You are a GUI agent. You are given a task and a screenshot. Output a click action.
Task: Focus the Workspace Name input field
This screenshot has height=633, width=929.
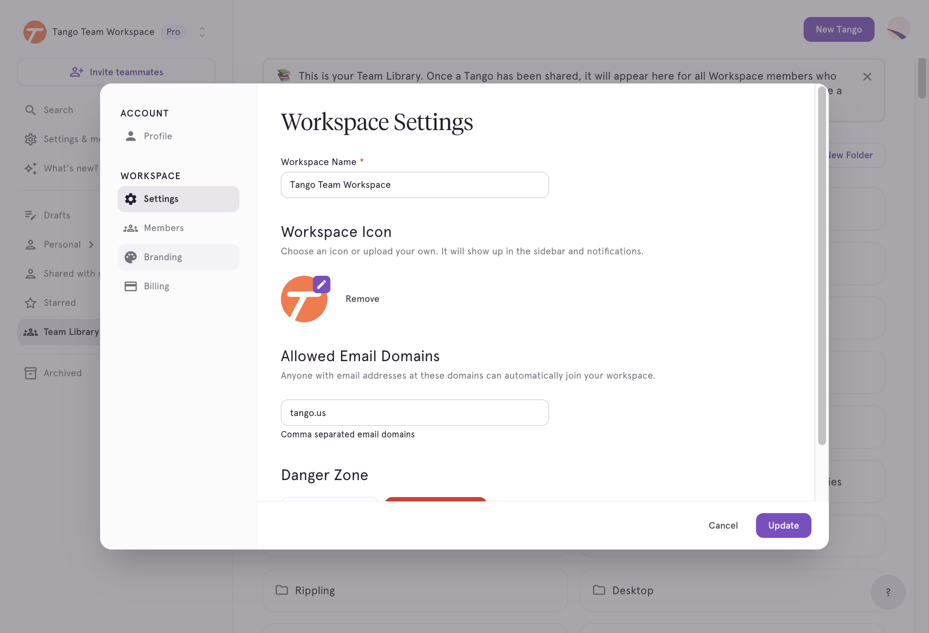[x=415, y=185]
